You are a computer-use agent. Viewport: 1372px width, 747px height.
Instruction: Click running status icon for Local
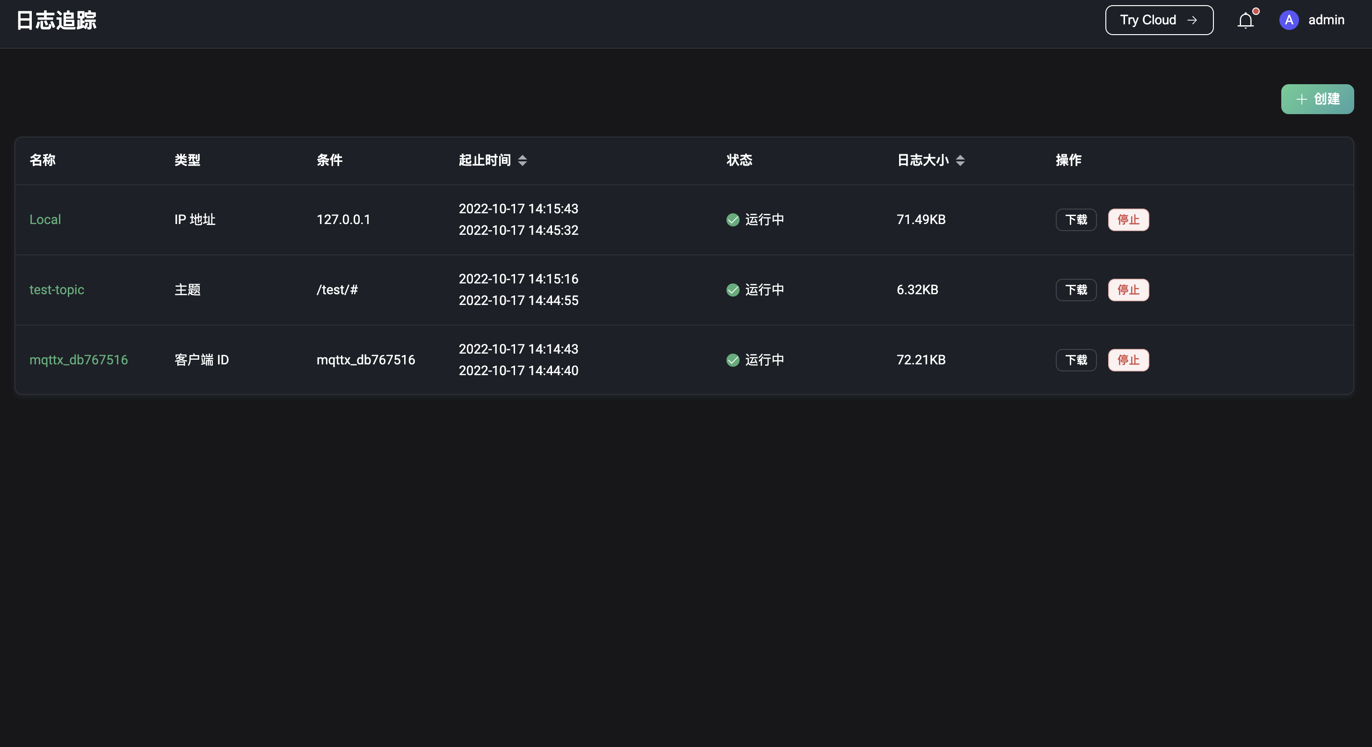click(733, 220)
